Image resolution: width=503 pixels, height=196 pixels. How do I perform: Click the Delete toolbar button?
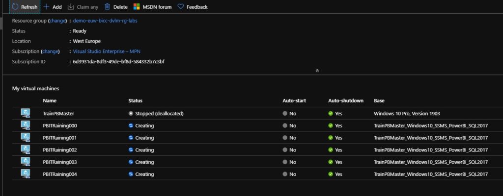(116, 7)
